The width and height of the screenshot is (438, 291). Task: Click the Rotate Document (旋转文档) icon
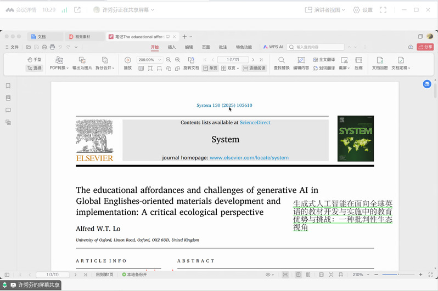191,60
